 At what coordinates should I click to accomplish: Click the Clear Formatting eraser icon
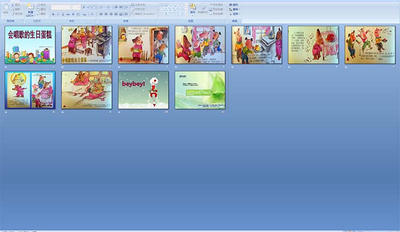[94, 7]
